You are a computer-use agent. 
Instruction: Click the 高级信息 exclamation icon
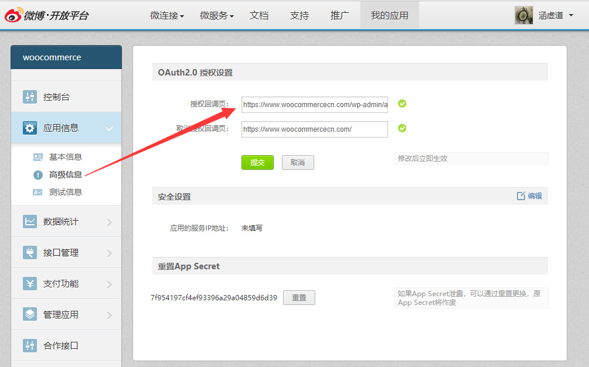click(38, 175)
